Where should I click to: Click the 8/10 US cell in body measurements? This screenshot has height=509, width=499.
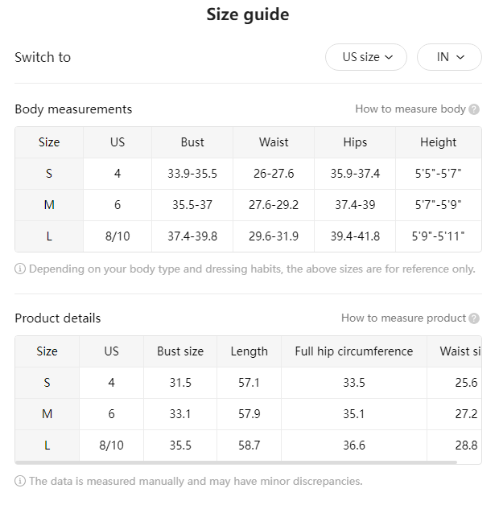tap(118, 236)
